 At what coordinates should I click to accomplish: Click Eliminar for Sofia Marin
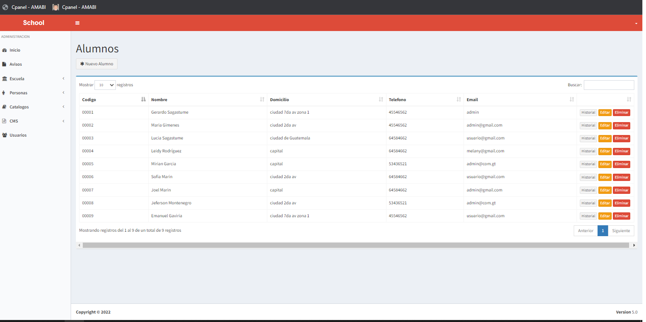click(x=621, y=177)
